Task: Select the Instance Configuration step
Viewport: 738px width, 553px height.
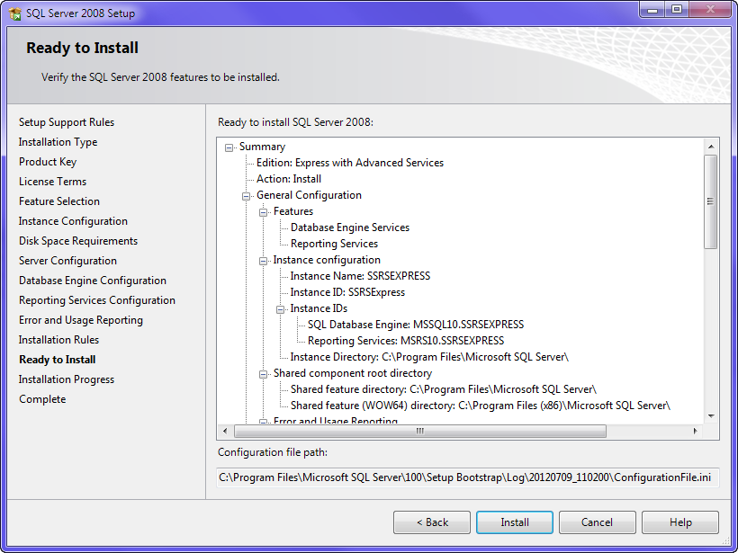Action: pyautogui.click(x=73, y=221)
